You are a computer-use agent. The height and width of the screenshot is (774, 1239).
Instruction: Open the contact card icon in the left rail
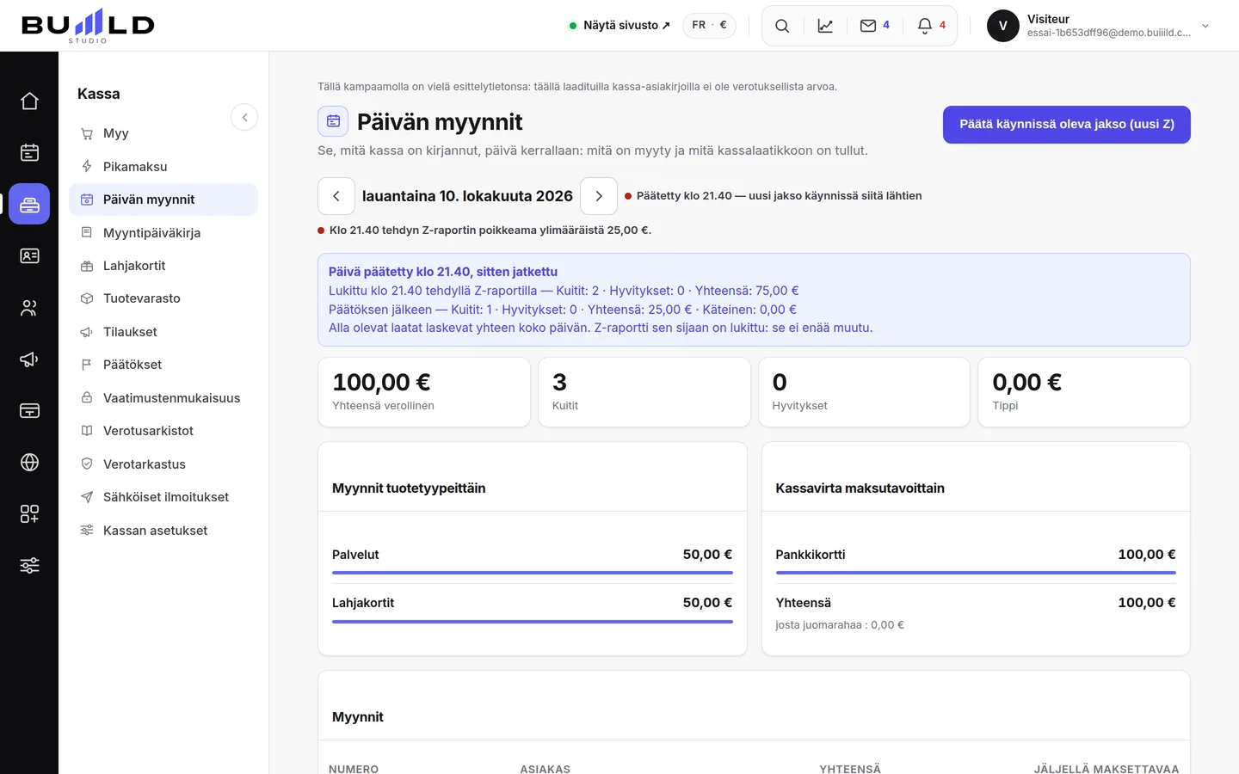29,255
